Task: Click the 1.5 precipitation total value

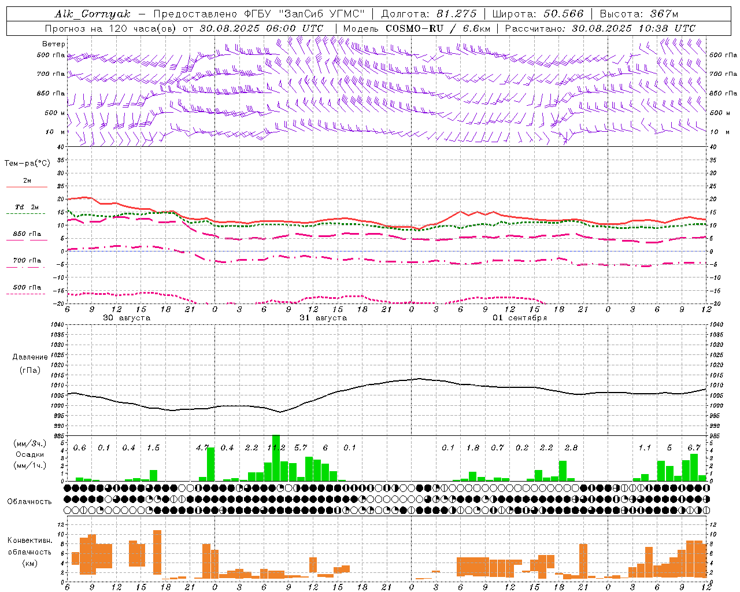Action: (153, 448)
